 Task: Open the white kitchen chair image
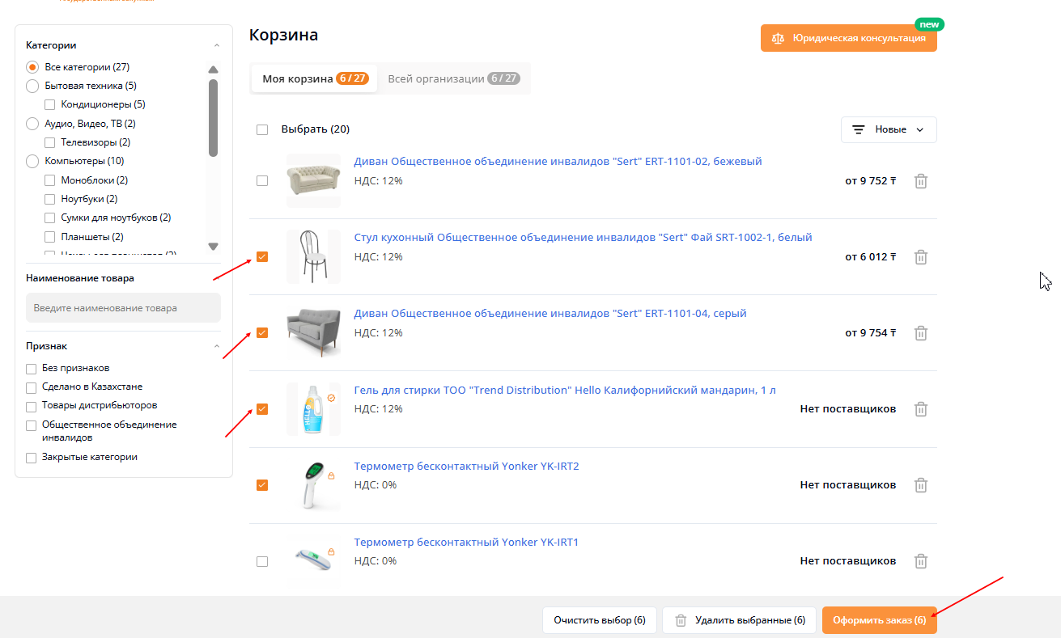pyautogui.click(x=313, y=256)
